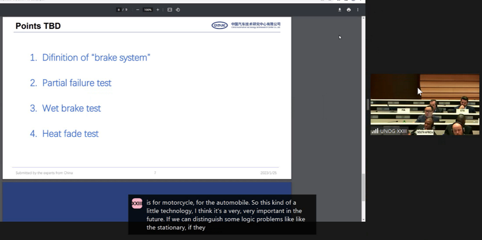
Task: Click the zoom in plus button
Action: [158, 10]
